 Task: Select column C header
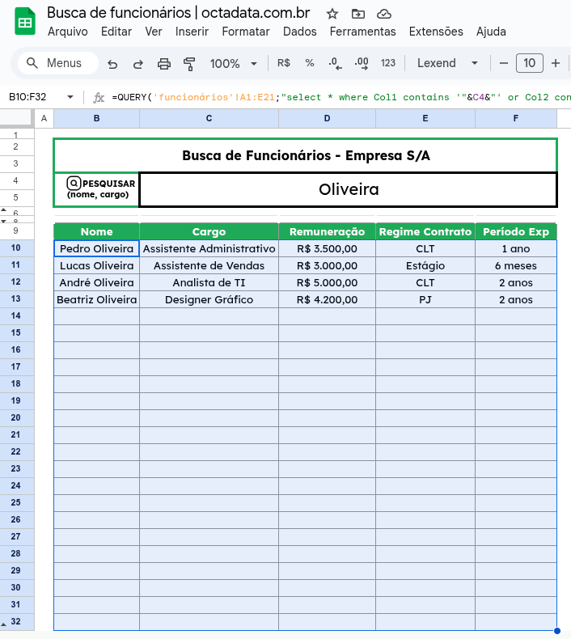click(x=209, y=119)
